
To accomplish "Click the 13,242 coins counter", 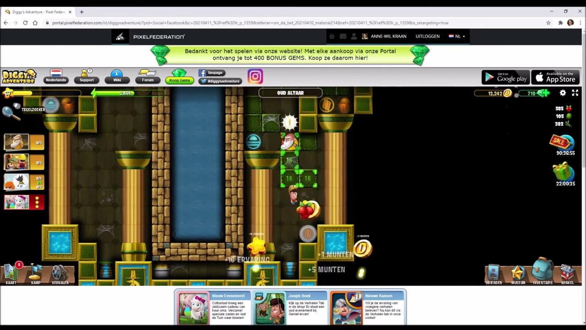I will [494, 93].
